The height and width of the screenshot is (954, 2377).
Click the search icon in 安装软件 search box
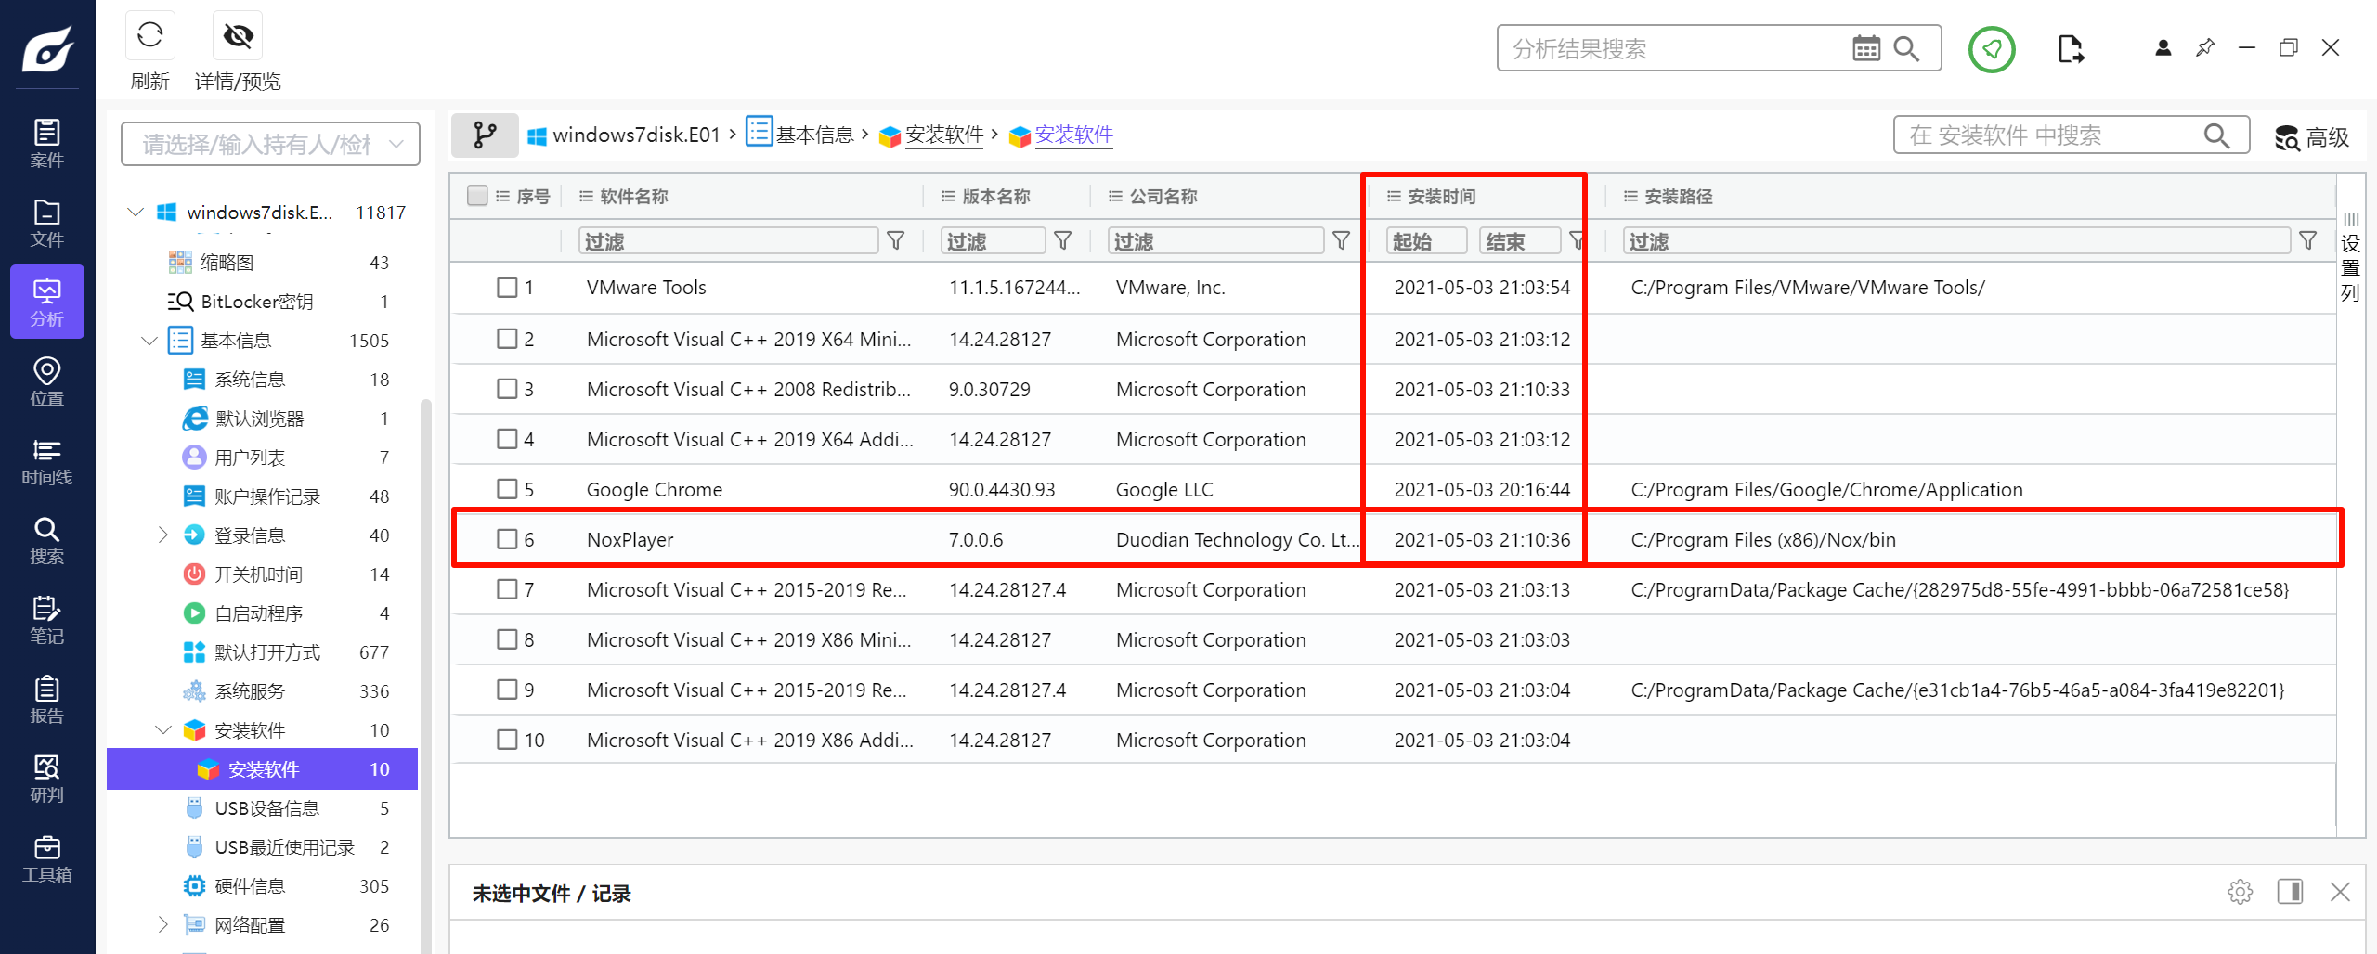tap(2216, 135)
